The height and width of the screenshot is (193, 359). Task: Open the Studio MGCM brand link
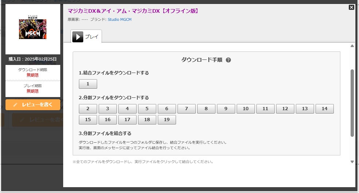(x=119, y=19)
